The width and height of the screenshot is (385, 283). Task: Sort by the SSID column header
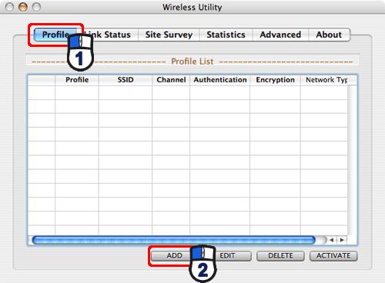(126, 80)
